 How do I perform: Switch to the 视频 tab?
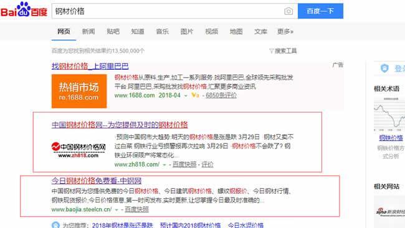[212, 32]
